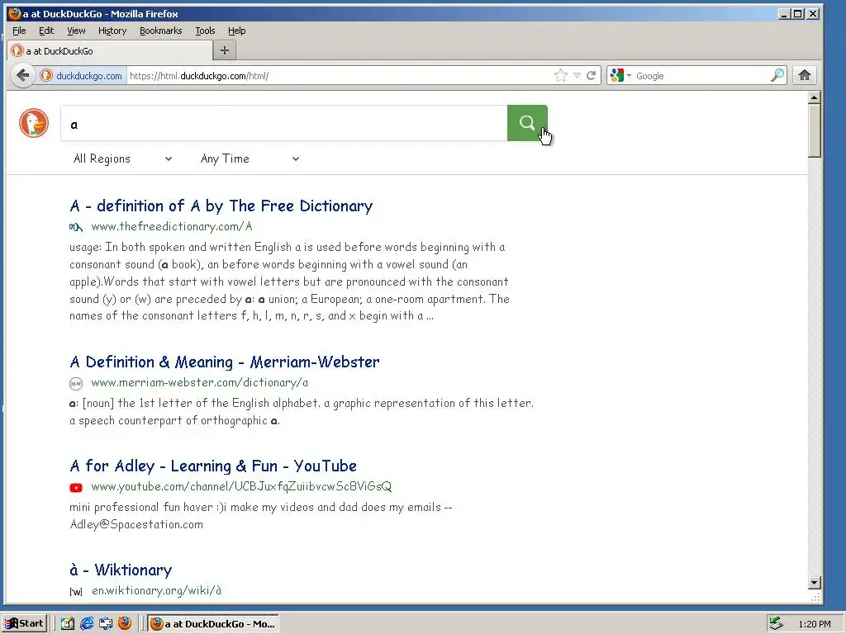Open the History menu

tap(112, 31)
